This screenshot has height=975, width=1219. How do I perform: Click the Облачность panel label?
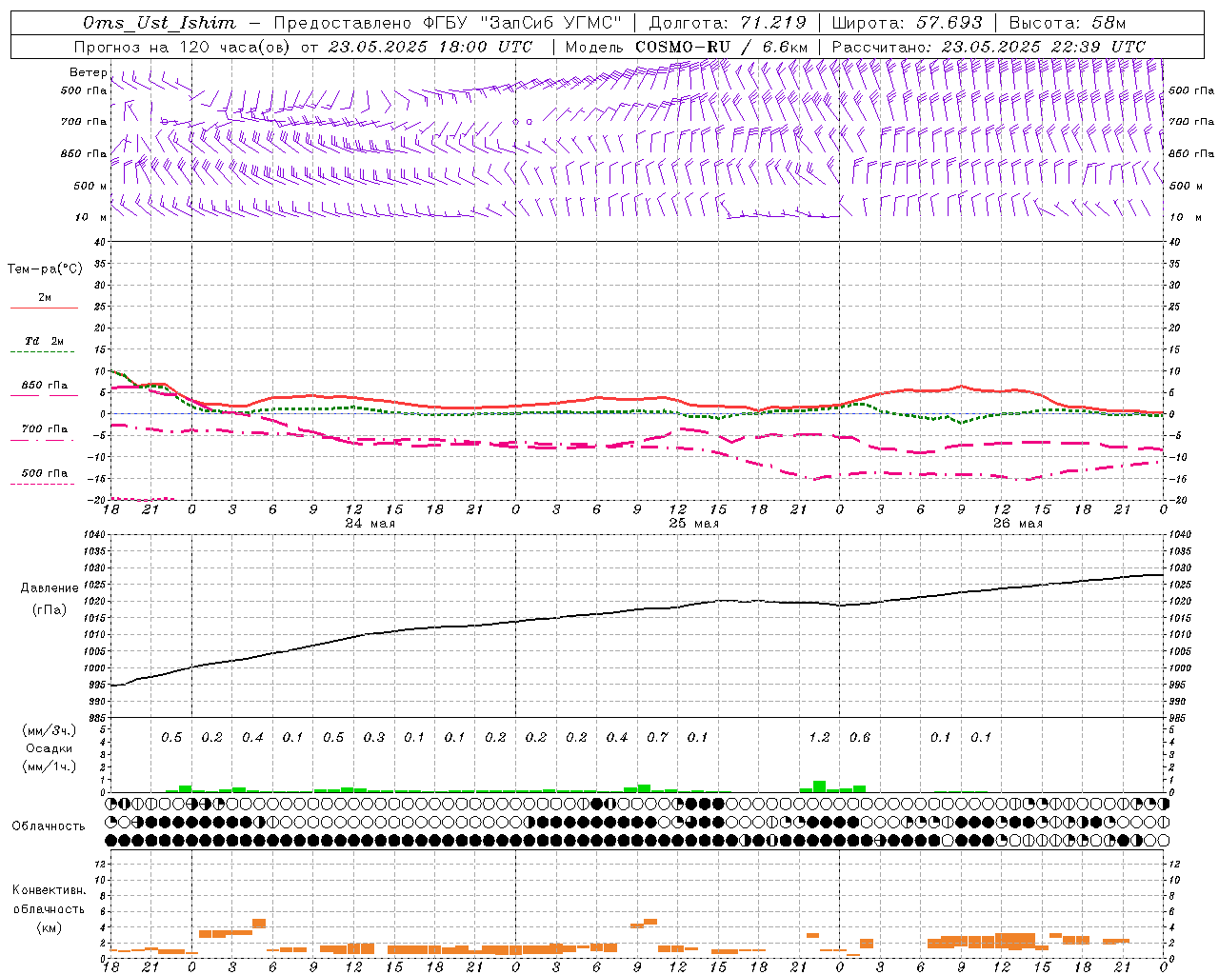(x=49, y=826)
